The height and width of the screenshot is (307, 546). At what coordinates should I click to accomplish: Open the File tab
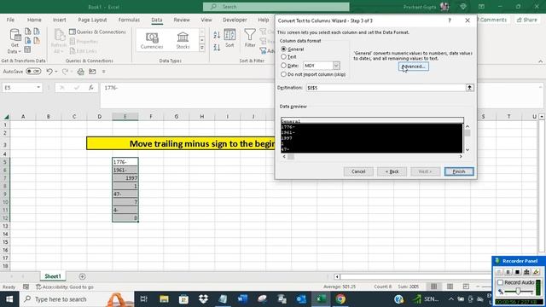10,20
